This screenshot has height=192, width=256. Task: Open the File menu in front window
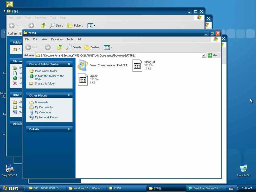(27, 39)
